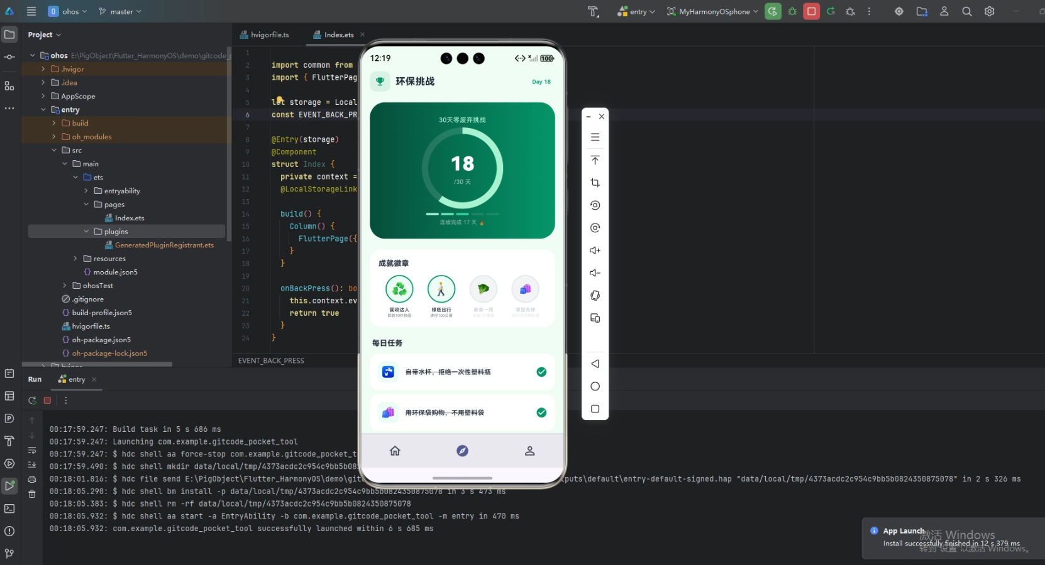Tap the profile tab in phone app
The width and height of the screenshot is (1045, 565).
(x=529, y=451)
